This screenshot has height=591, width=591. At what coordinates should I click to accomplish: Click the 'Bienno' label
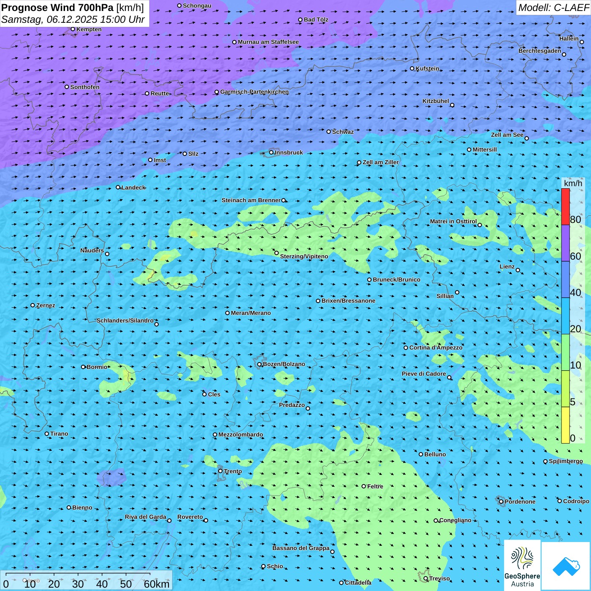(82, 507)
